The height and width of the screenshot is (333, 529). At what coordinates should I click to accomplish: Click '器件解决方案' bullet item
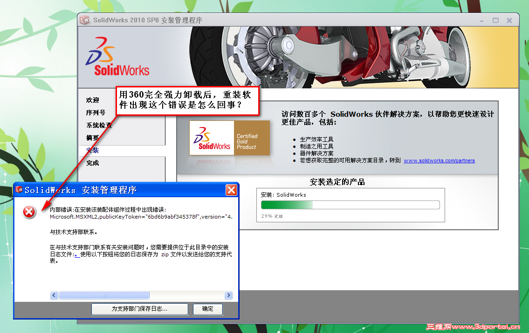pos(316,153)
